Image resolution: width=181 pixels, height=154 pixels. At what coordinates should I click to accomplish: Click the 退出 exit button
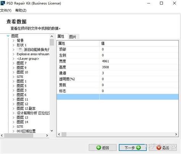click(163, 148)
